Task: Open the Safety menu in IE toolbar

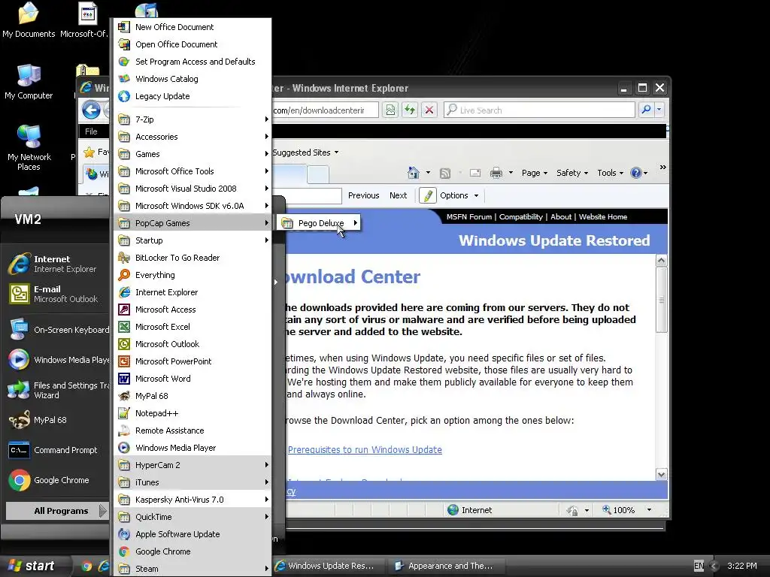Action: 572,173
